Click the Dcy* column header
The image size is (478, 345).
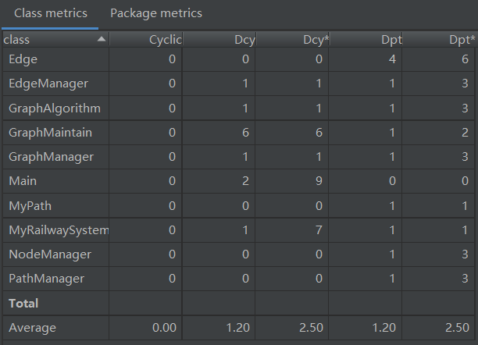(x=291, y=39)
